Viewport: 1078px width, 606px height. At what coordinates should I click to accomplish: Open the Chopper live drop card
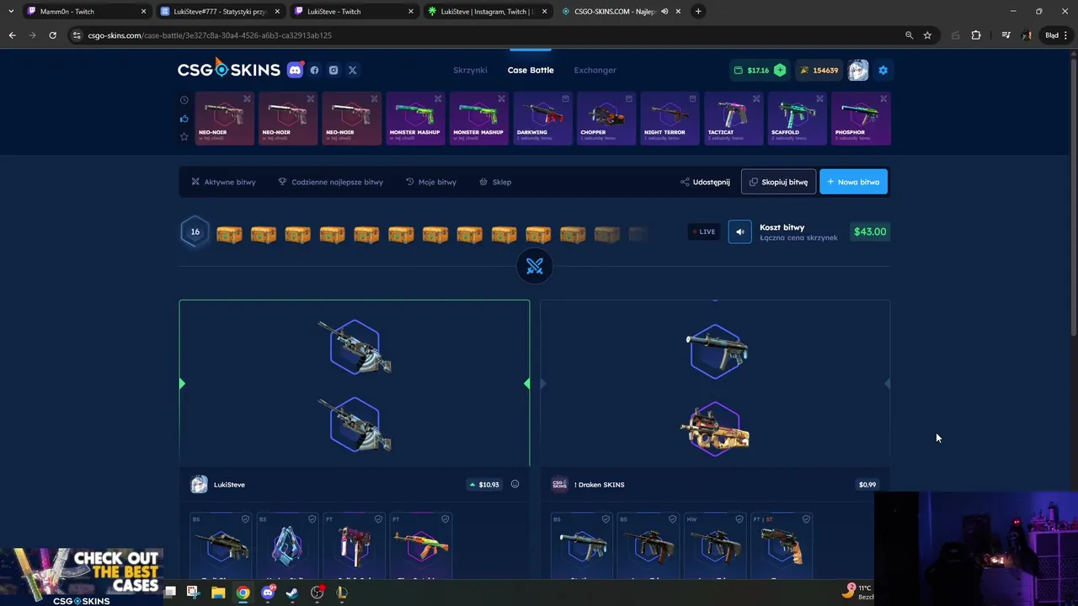click(606, 119)
